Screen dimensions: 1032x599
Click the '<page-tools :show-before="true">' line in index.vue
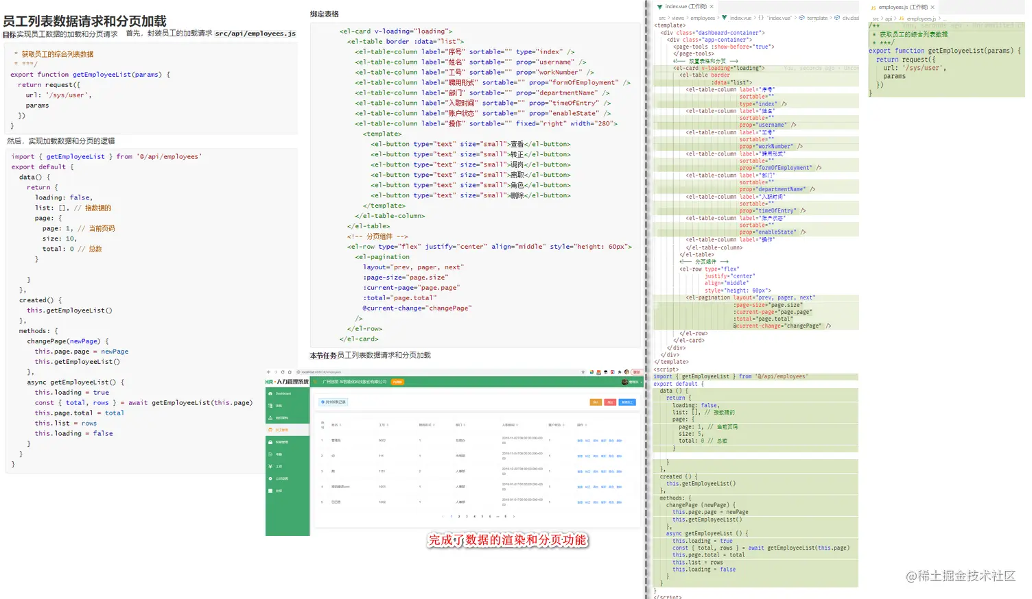click(723, 47)
